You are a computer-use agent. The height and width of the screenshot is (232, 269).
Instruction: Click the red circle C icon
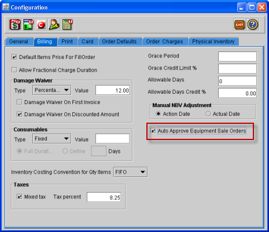[41, 24]
